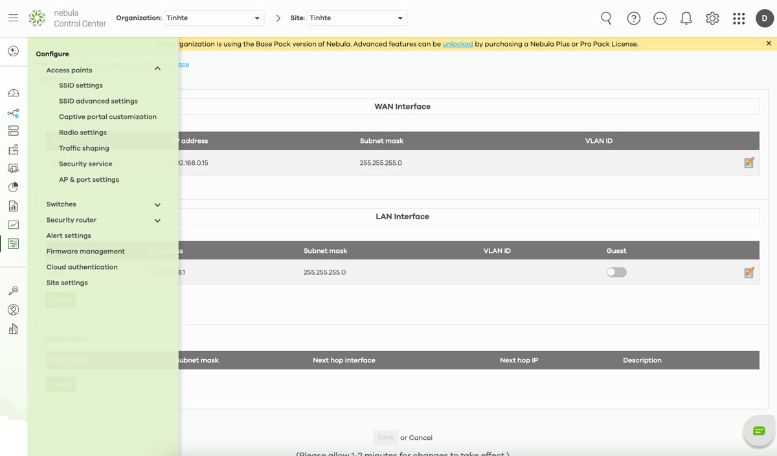Viewport: 777px width, 456px height.
Task: Open Firmware management
Action: click(85, 251)
